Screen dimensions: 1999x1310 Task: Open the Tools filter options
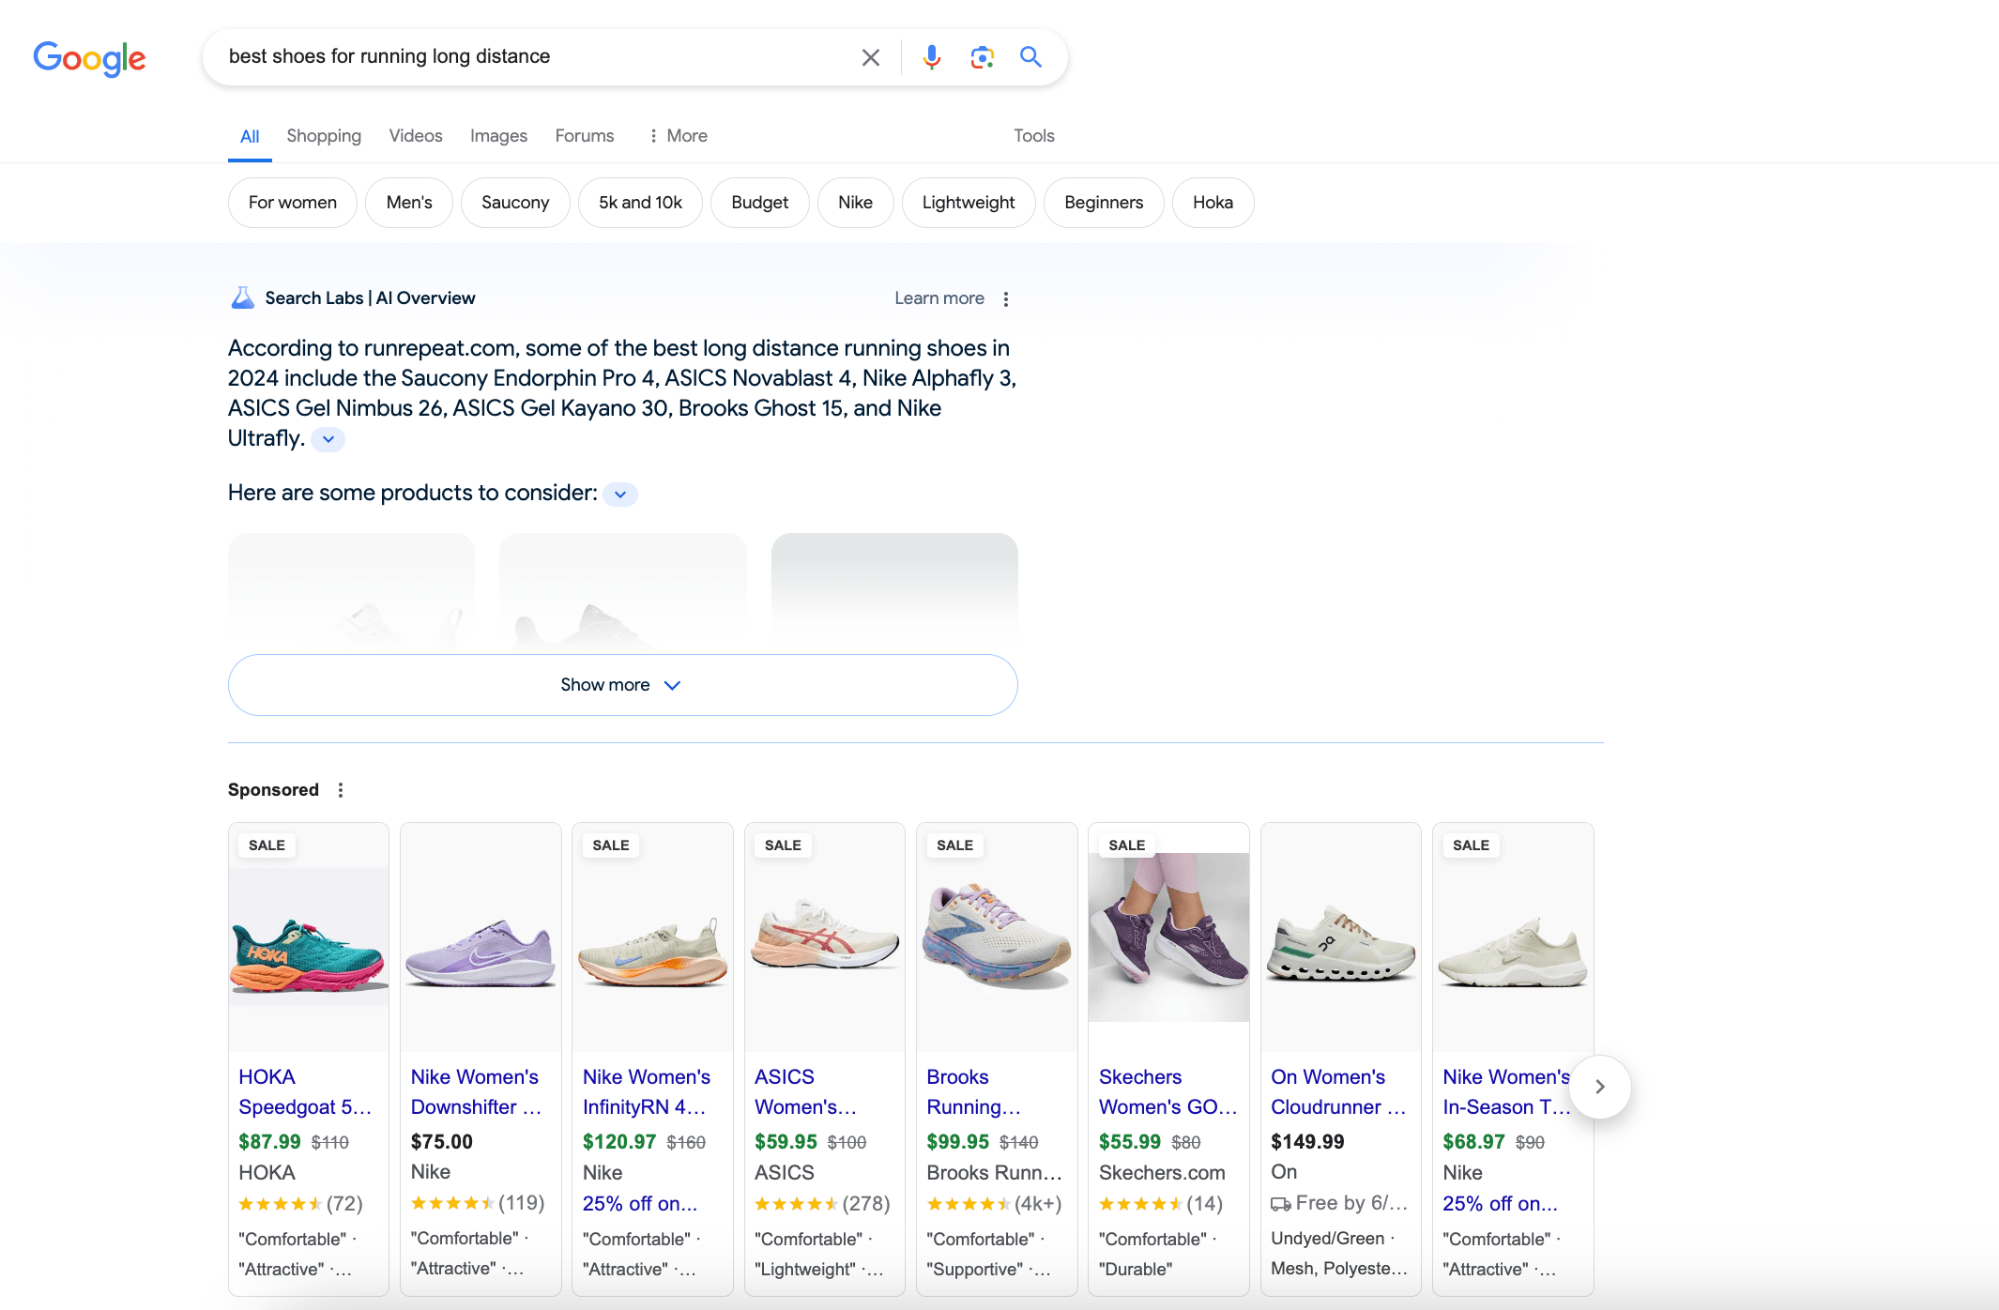tap(1034, 136)
